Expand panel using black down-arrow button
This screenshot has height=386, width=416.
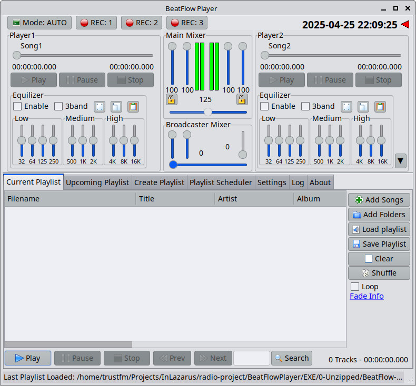point(401,161)
